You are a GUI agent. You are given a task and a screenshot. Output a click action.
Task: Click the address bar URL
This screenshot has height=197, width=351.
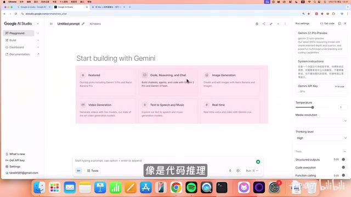coord(46,14)
